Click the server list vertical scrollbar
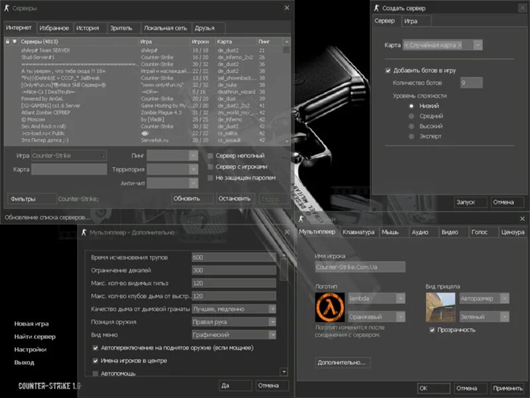Screen dimensions: 530x398 tap(287, 91)
